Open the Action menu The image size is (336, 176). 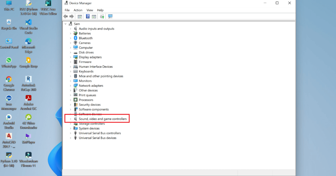tap(78, 10)
